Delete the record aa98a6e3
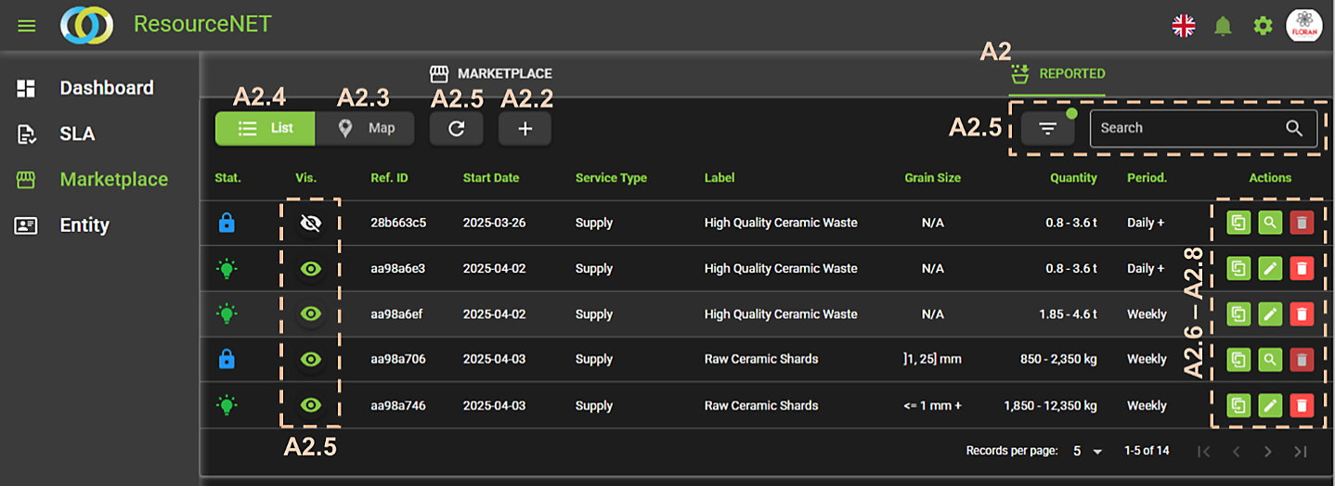The width and height of the screenshot is (1335, 486). 1302,268
